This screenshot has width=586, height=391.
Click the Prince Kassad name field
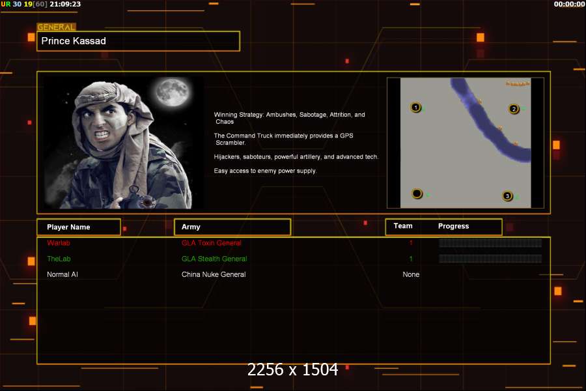click(x=138, y=41)
